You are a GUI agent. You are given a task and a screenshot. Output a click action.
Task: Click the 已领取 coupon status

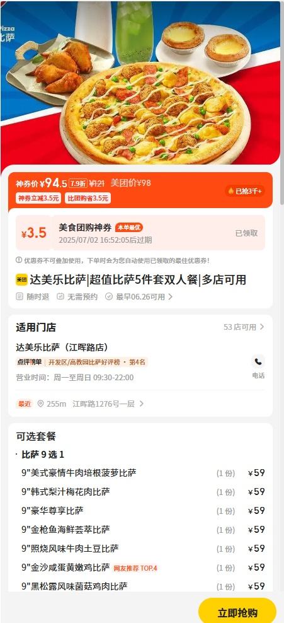point(246,233)
